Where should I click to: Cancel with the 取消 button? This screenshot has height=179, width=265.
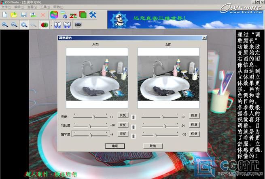coord(153,146)
